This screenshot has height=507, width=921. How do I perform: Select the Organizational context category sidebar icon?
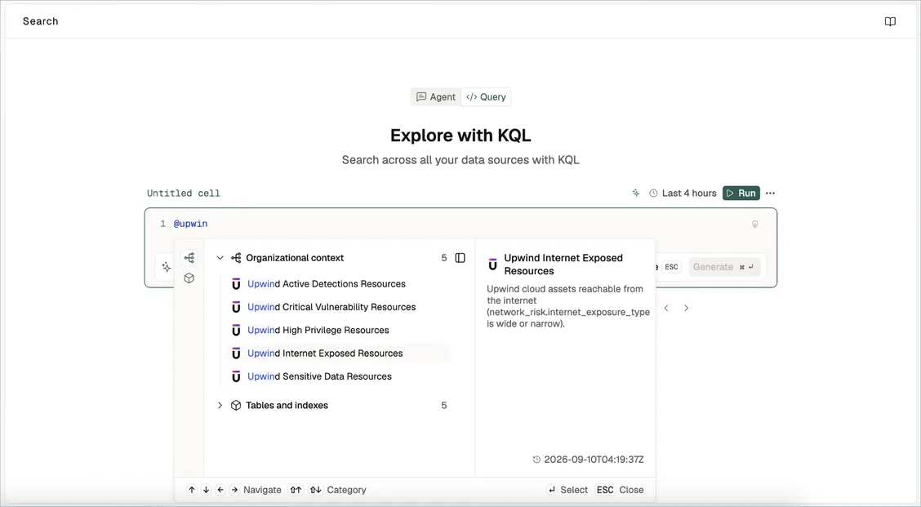[189, 257]
